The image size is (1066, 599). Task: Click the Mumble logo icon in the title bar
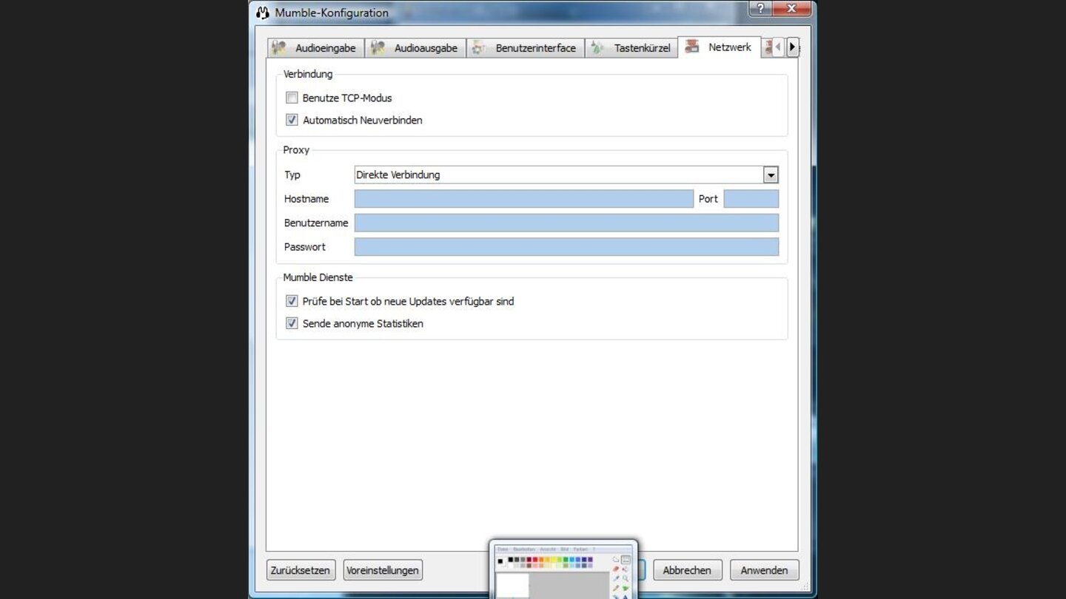click(262, 13)
